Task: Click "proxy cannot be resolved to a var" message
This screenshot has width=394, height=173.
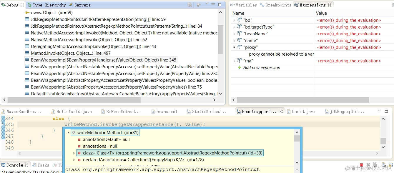Action: click(281, 54)
